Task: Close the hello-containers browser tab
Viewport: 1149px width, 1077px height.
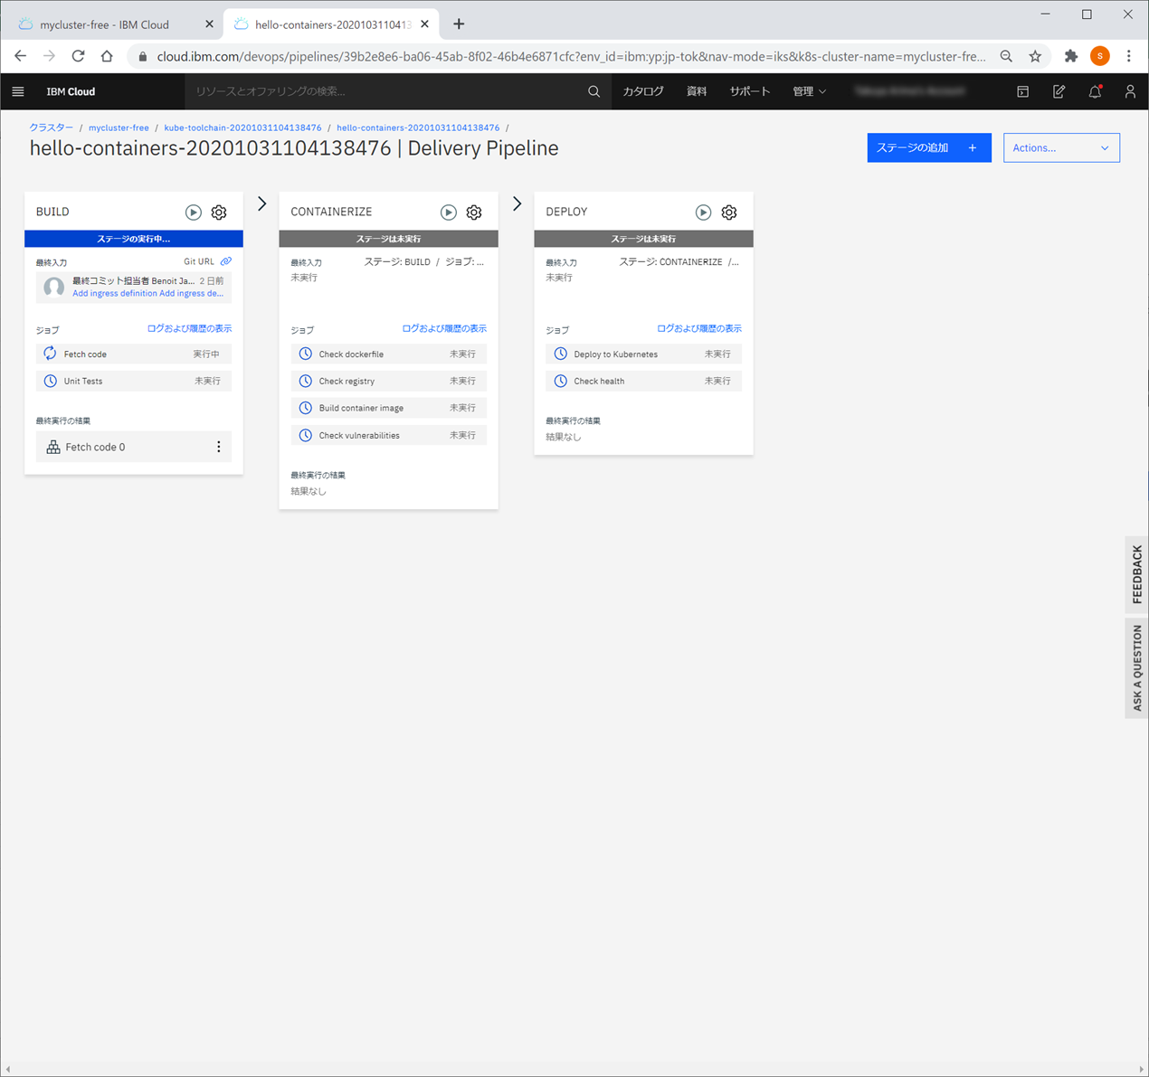Action: click(x=424, y=24)
